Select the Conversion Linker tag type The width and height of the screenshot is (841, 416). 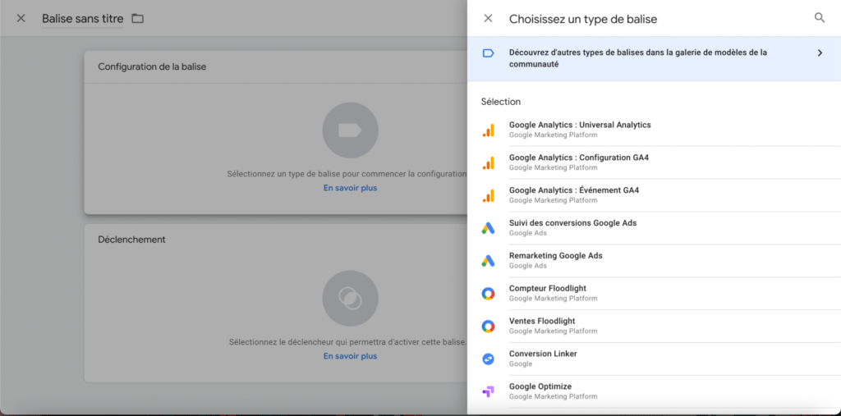(654, 359)
